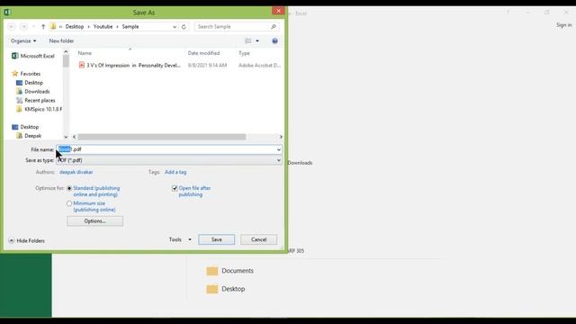Sort by Date modified column header
Viewport: 576px width, 324px height.
[203, 53]
